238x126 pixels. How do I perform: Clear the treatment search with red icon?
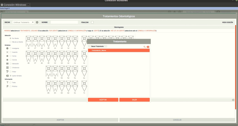[148, 47]
